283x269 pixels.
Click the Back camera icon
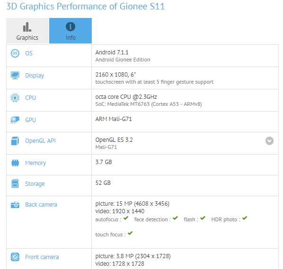[15, 205]
